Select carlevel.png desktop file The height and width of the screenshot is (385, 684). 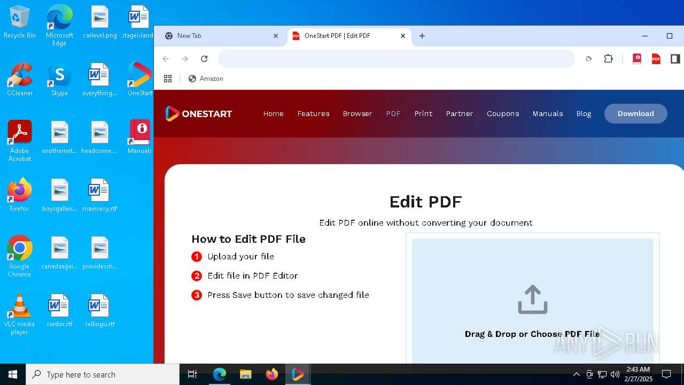99,22
